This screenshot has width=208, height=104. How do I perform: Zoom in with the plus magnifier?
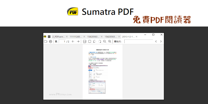click(110, 41)
